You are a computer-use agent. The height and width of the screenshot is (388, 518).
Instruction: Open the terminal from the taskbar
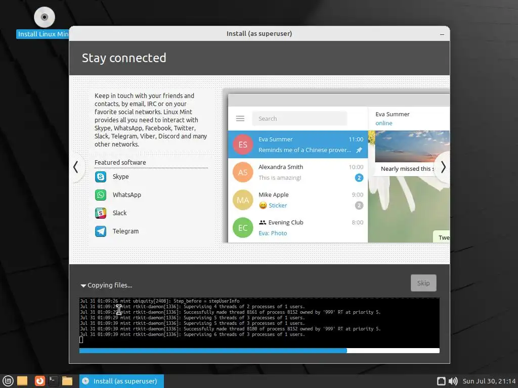pyautogui.click(x=53, y=381)
